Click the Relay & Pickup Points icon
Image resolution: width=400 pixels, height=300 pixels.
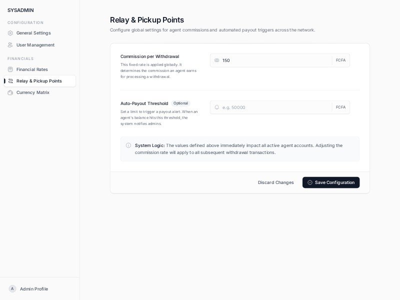tap(10, 81)
